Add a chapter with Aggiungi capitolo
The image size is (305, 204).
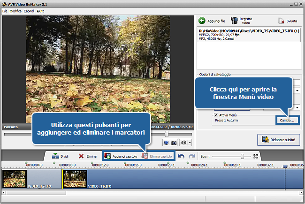(x=121, y=156)
